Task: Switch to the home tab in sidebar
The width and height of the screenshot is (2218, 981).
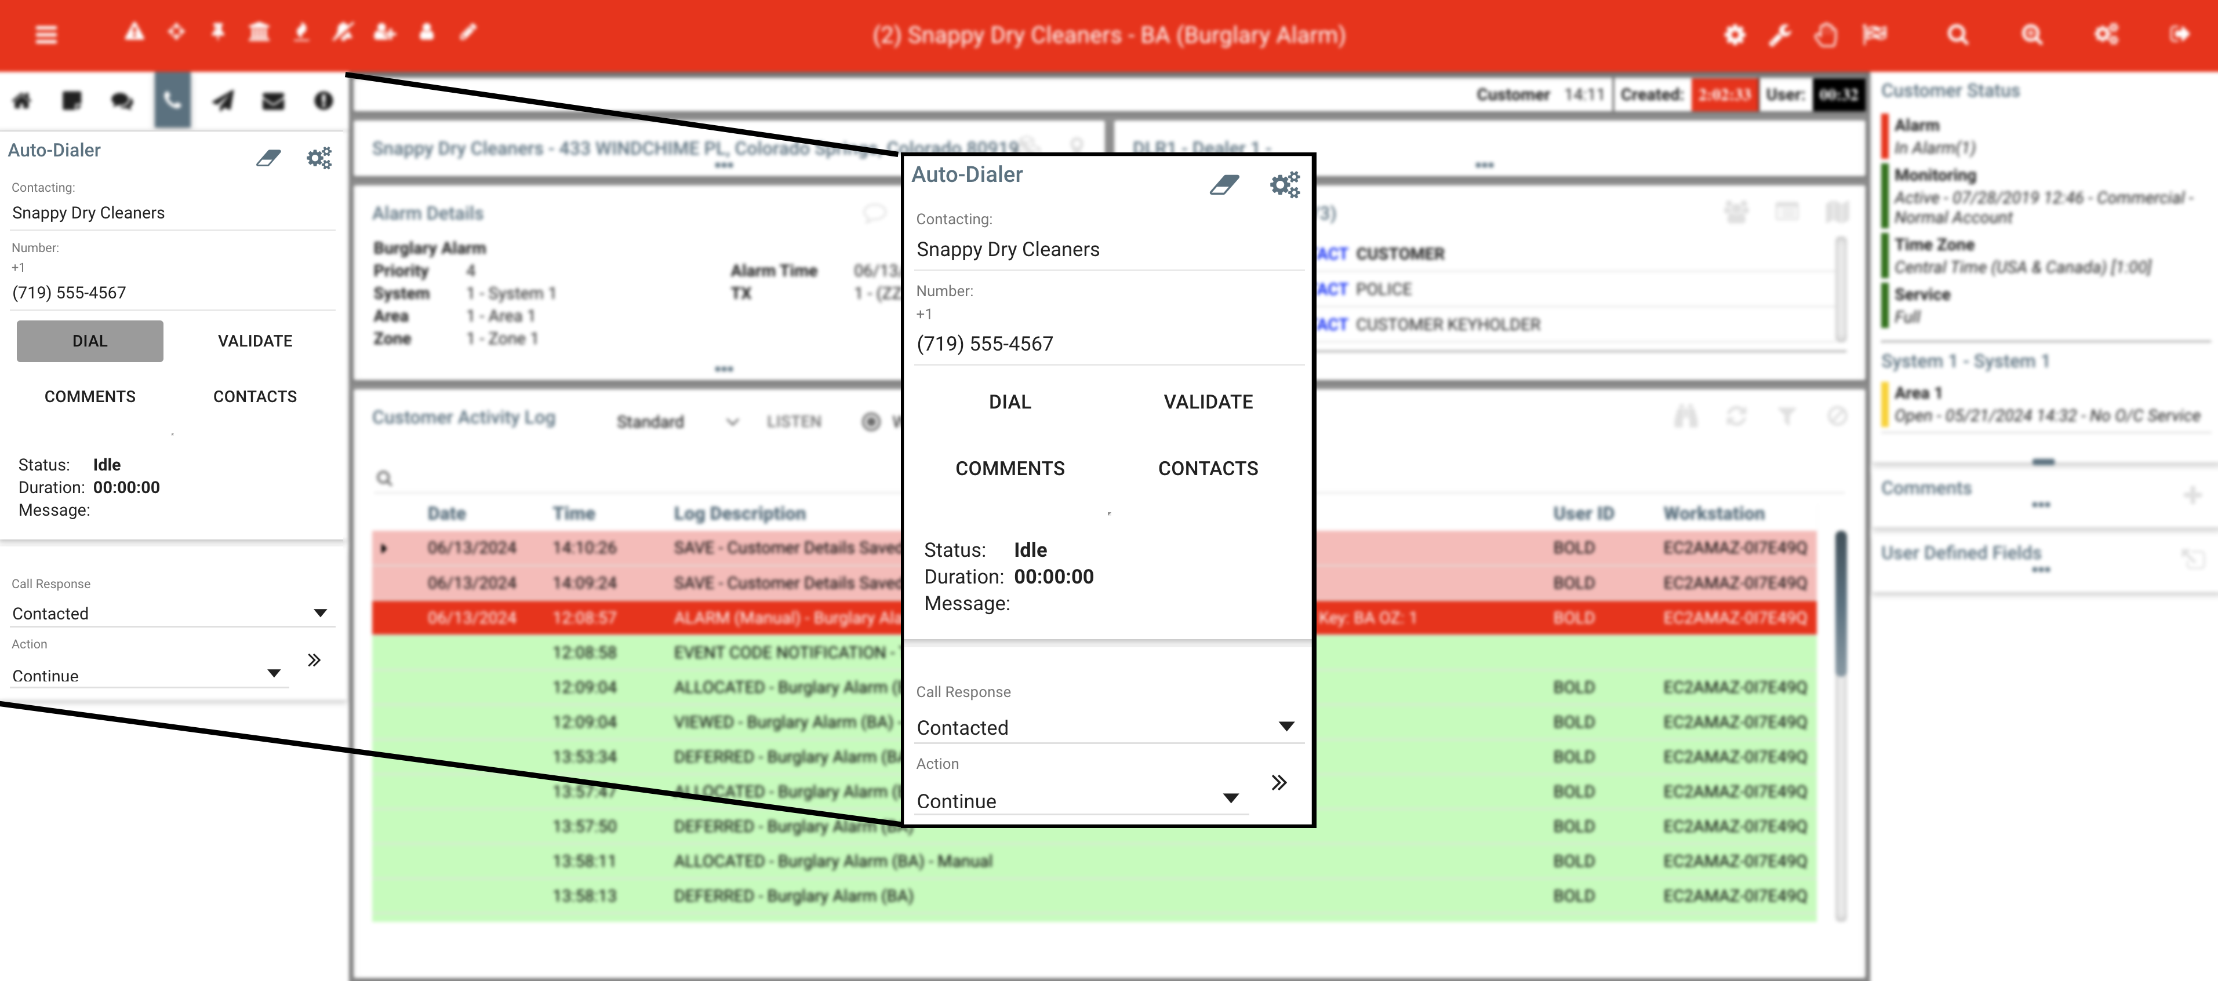Action: 21,101
